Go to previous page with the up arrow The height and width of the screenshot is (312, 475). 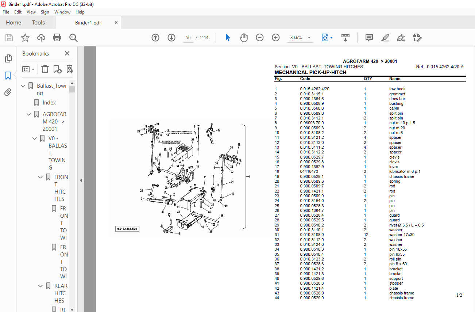(155, 38)
